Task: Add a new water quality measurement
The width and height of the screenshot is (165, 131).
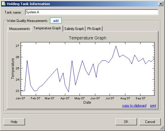Action: 56,21
